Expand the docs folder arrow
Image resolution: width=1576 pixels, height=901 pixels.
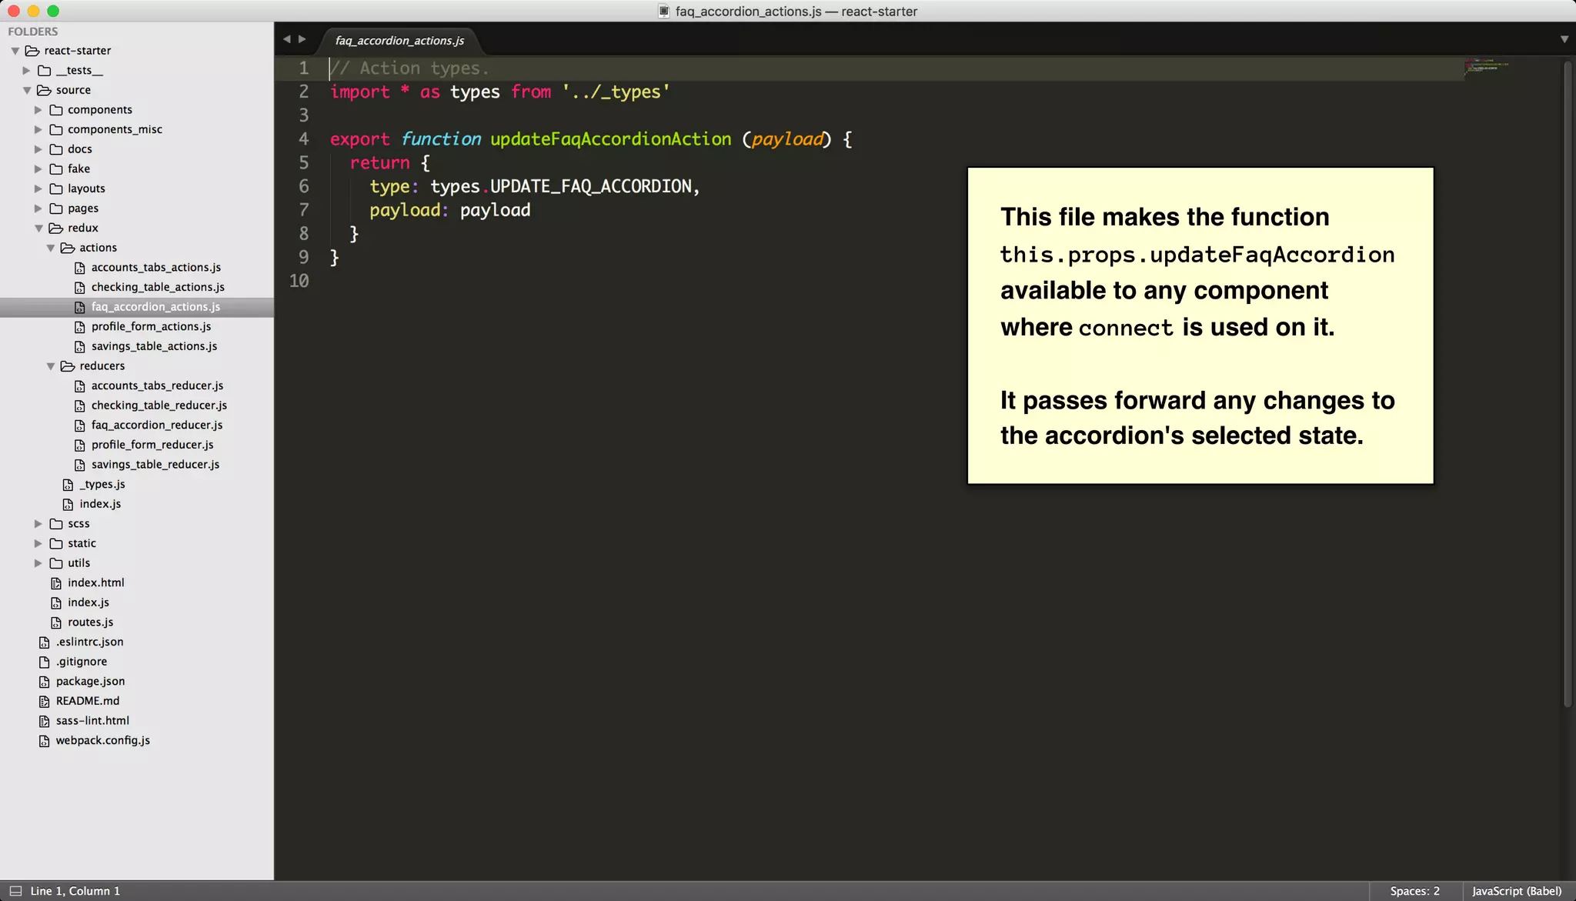[x=38, y=149]
